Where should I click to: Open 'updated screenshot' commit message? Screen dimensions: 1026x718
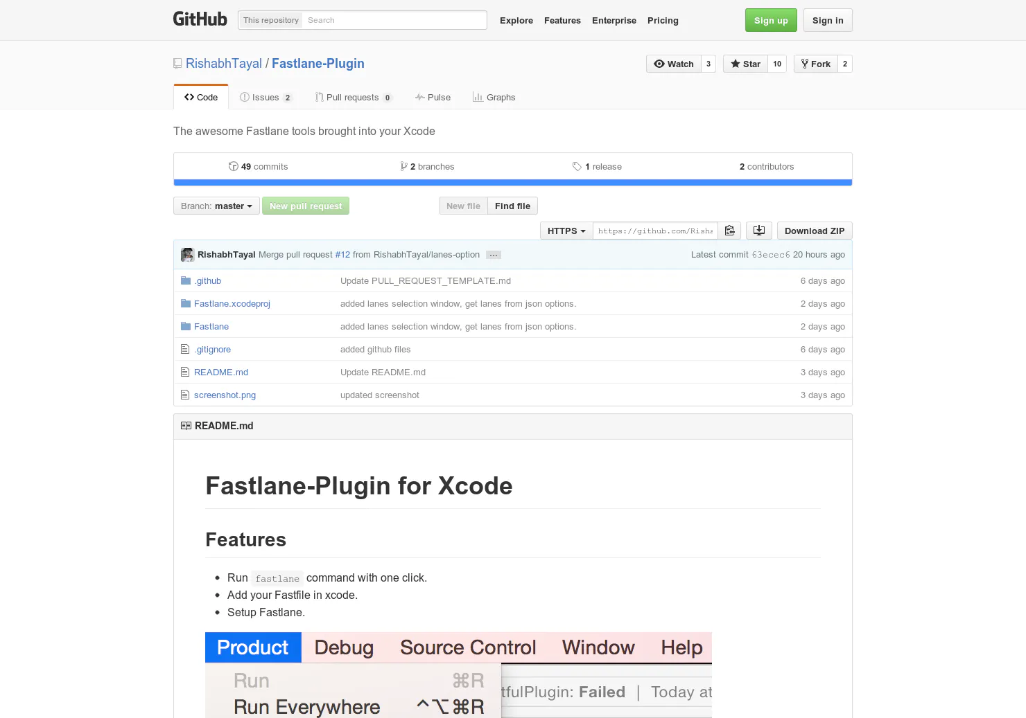tap(380, 395)
